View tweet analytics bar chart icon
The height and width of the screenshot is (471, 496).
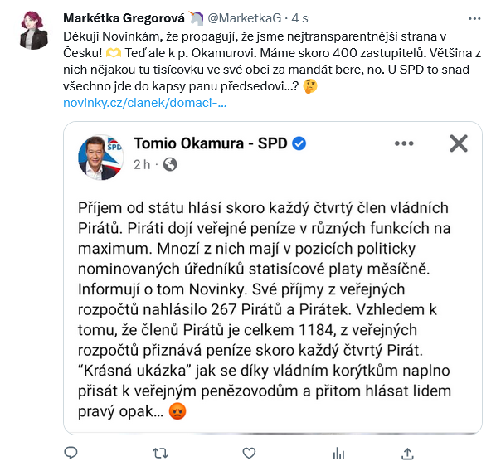point(338,454)
